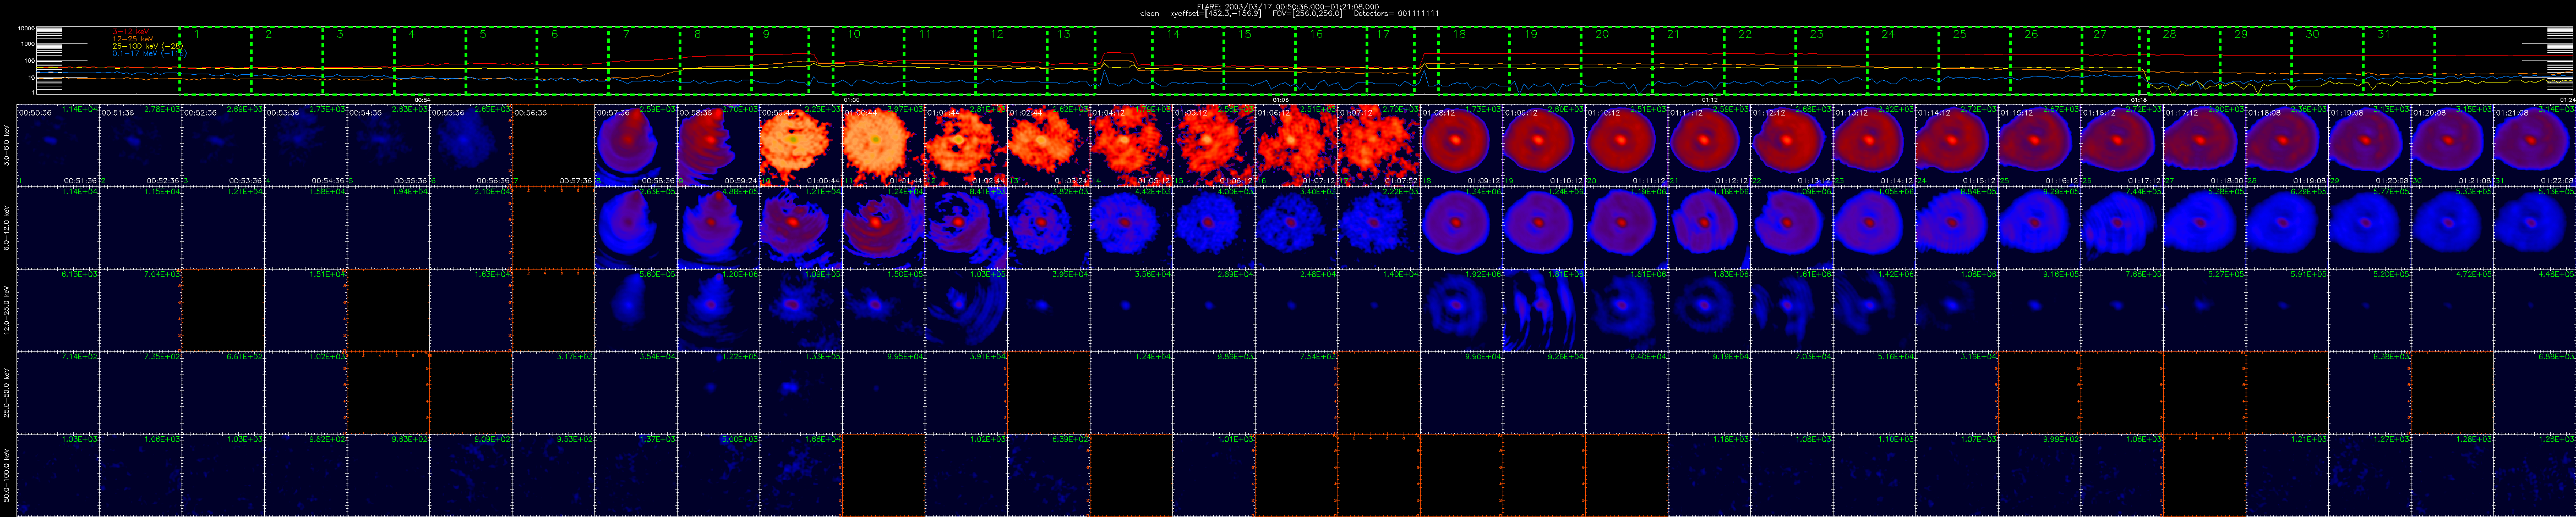2576x517 pixels.
Task: Click interval 31 on the lightcurve timeline
Action: click(2399, 60)
